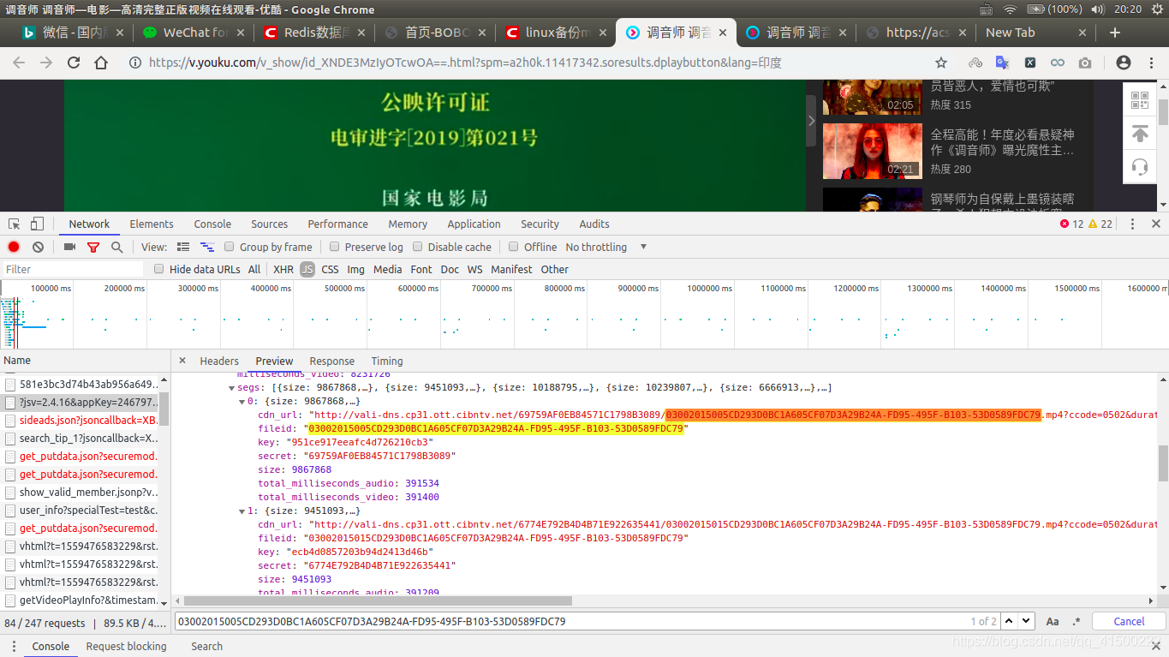Cancel the preview search
1169x657 pixels.
tap(1129, 621)
